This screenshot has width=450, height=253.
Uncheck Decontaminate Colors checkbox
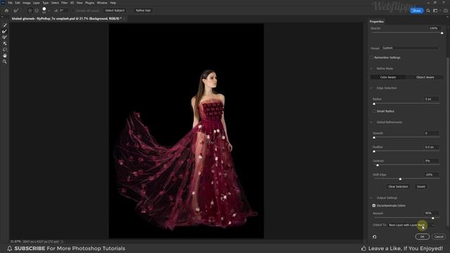(x=374, y=206)
